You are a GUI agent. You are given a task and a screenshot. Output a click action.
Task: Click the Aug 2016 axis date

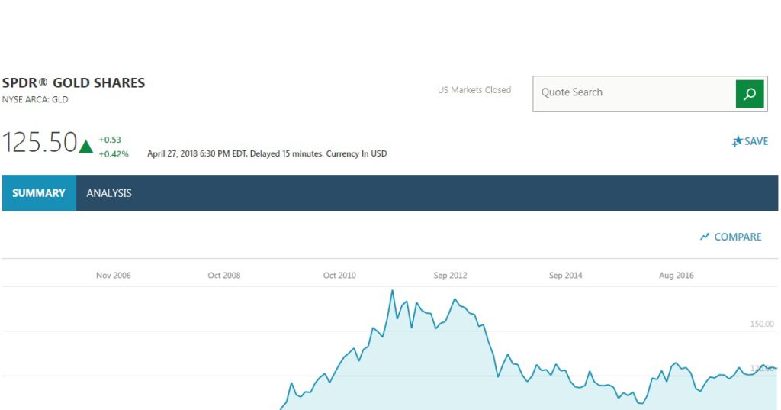tap(677, 276)
